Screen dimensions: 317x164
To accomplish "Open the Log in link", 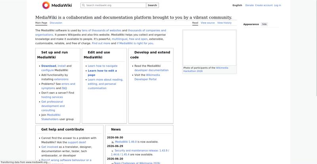I will click(277, 5).
